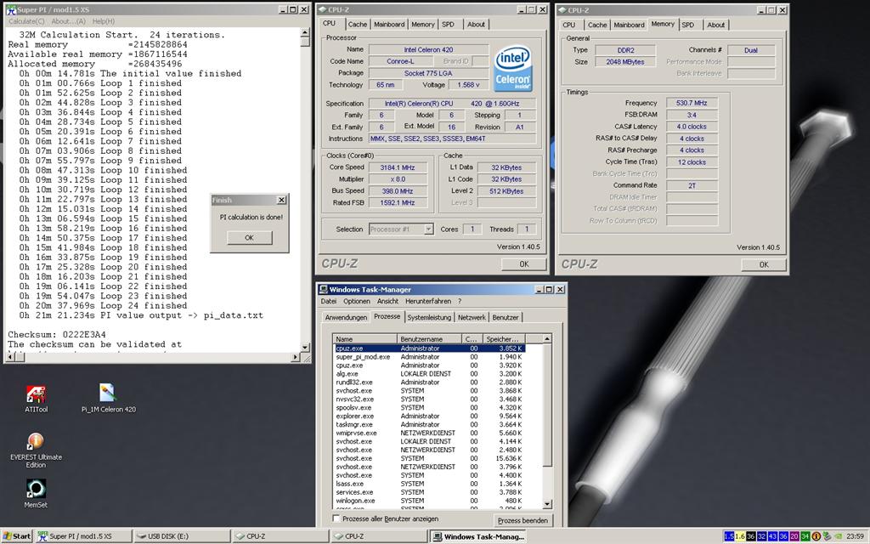
Task: Switch to USB DISK (E:) taskbar button
Action: pyautogui.click(x=182, y=536)
